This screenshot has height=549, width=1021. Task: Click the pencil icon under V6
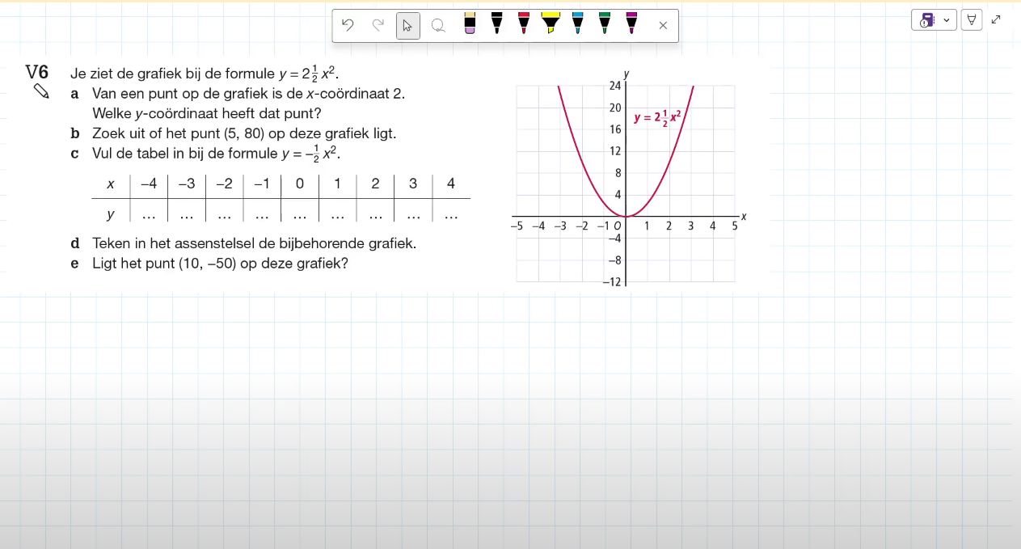(41, 91)
